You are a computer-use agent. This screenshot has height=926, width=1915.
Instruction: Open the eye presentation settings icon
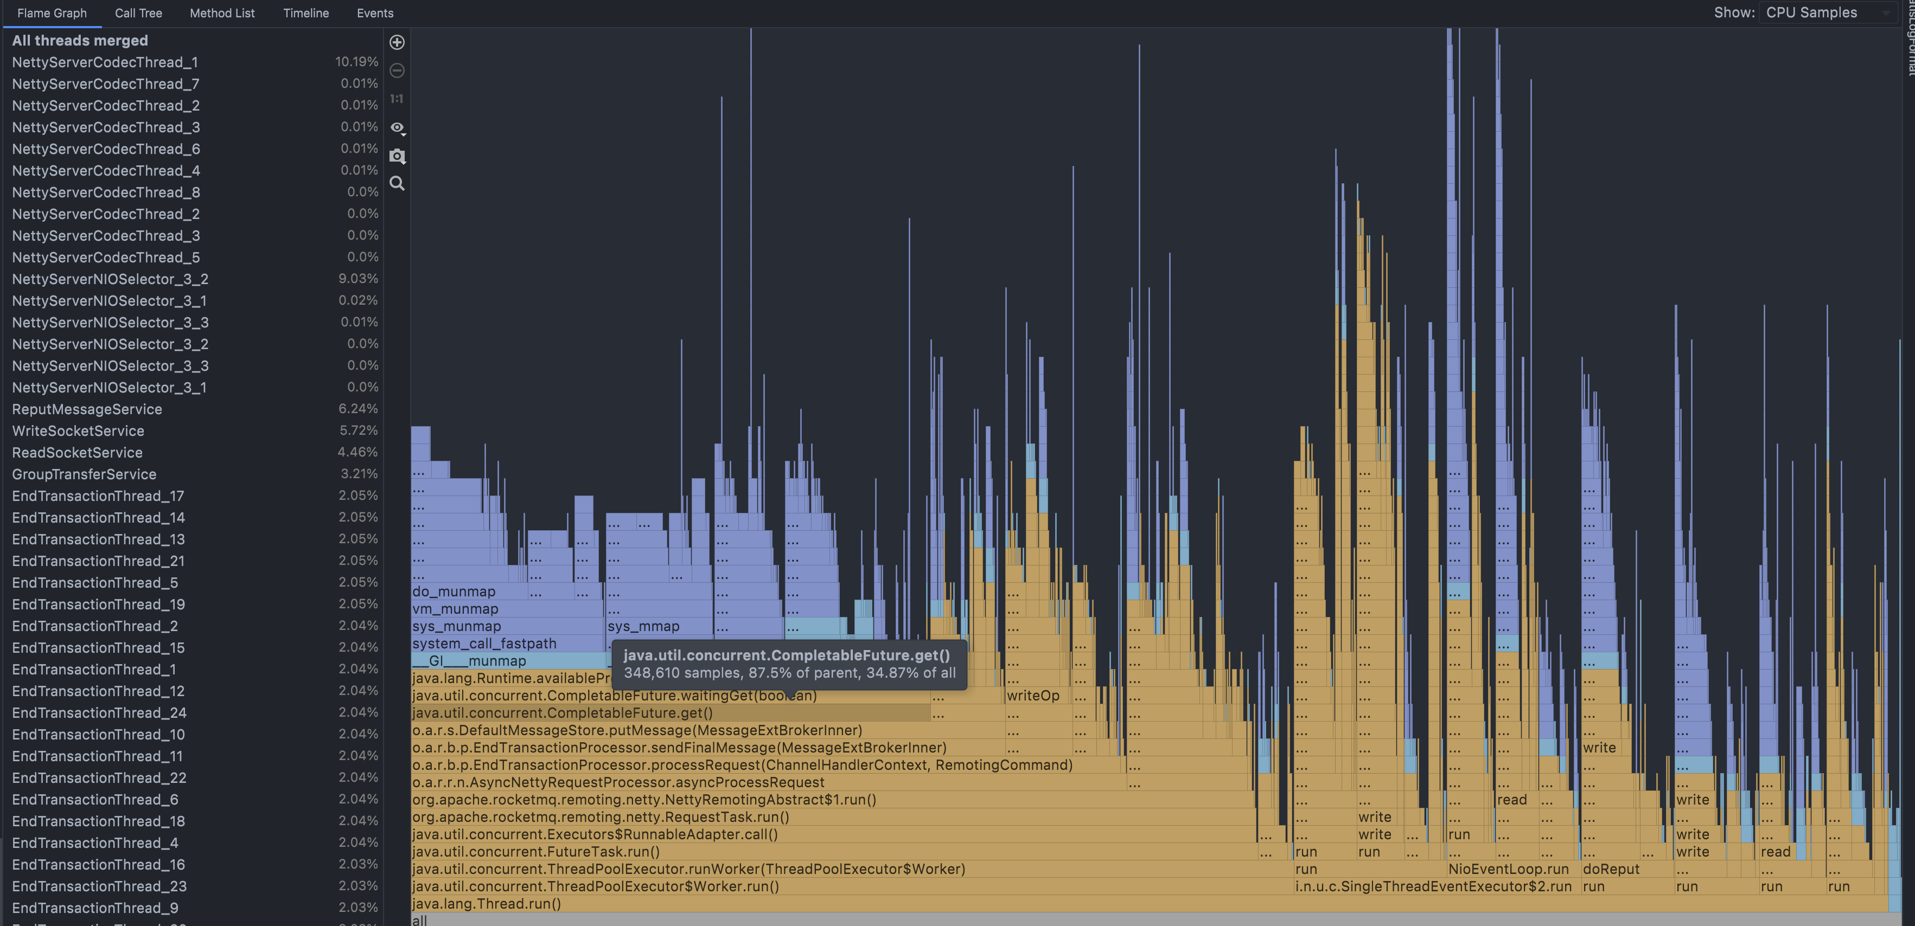(x=397, y=128)
